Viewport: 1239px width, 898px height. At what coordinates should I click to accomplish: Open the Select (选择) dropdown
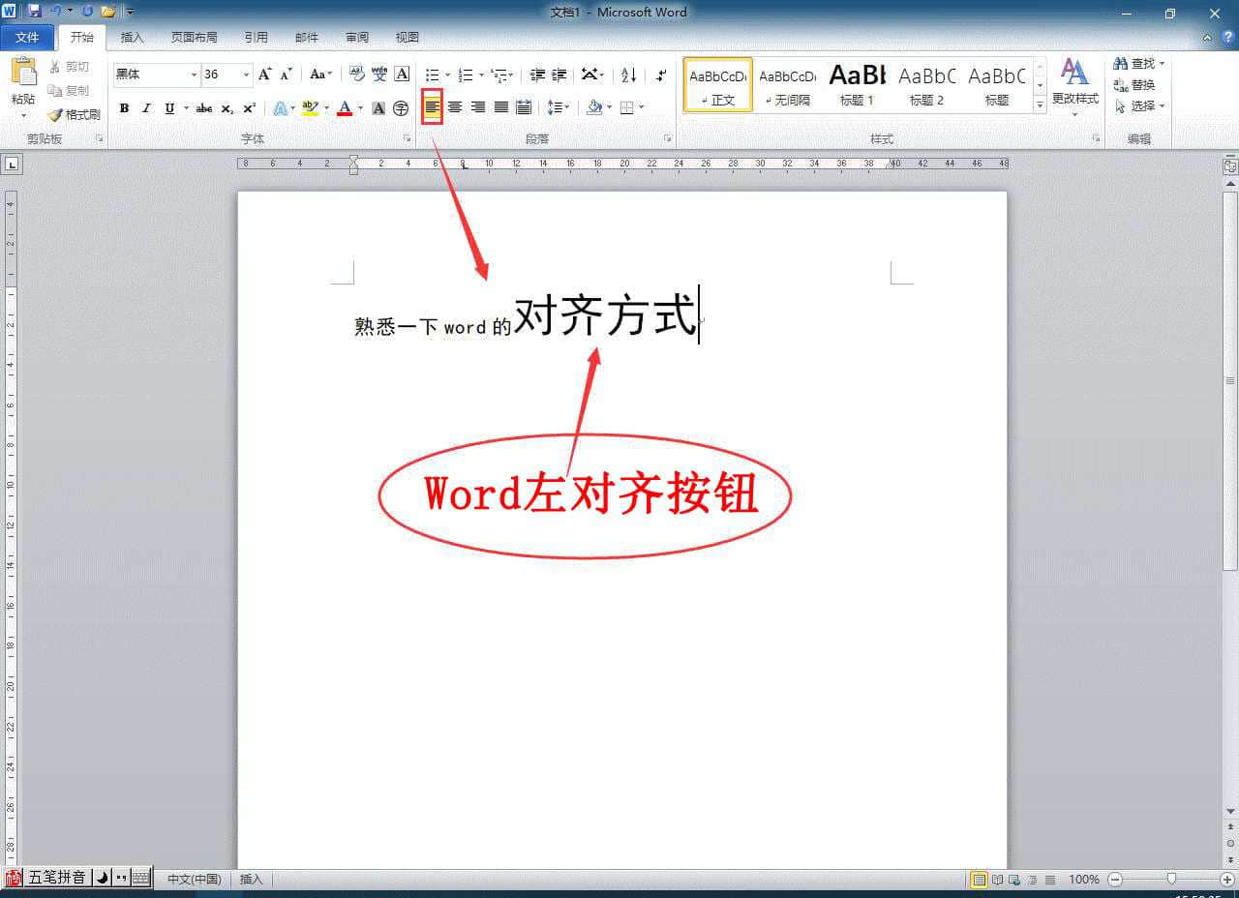tap(1140, 106)
